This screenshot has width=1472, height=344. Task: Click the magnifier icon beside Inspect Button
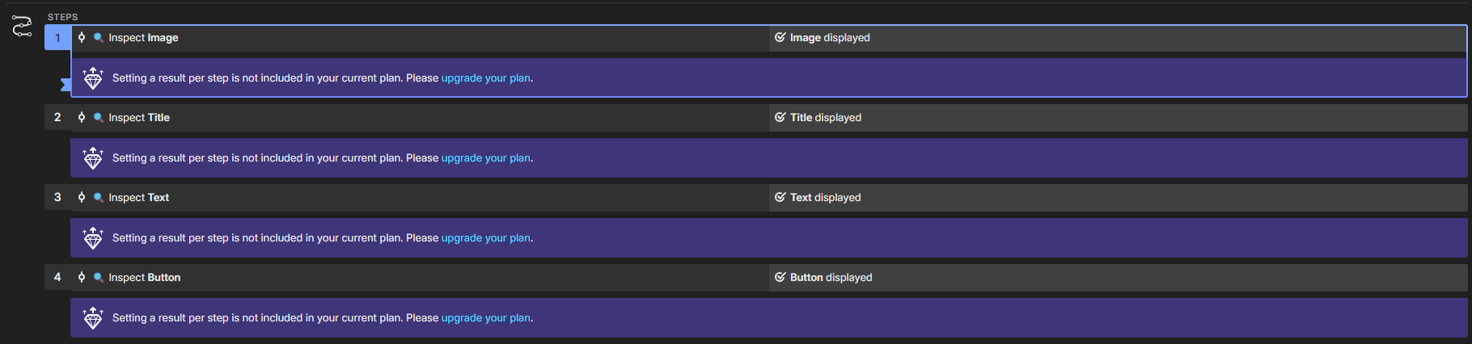point(98,277)
